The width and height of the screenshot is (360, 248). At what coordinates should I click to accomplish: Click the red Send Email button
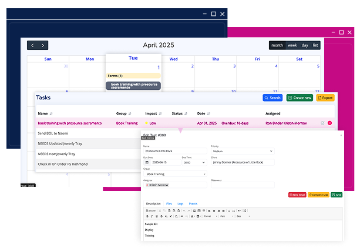point(297,195)
